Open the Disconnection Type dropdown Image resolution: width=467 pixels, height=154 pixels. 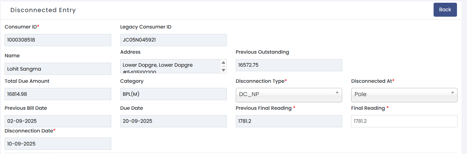[x=289, y=95]
